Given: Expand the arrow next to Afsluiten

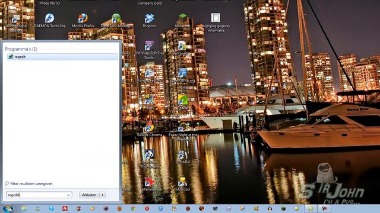Looking at the screenshot, I should pos(103,195).
